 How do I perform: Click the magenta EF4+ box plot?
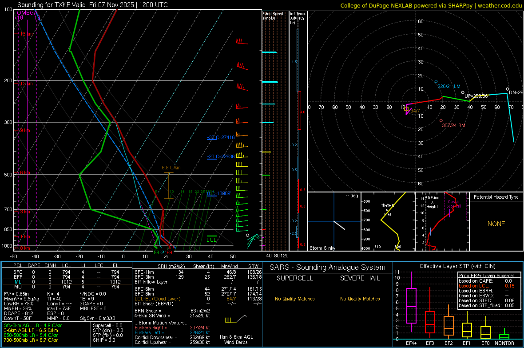411,302
